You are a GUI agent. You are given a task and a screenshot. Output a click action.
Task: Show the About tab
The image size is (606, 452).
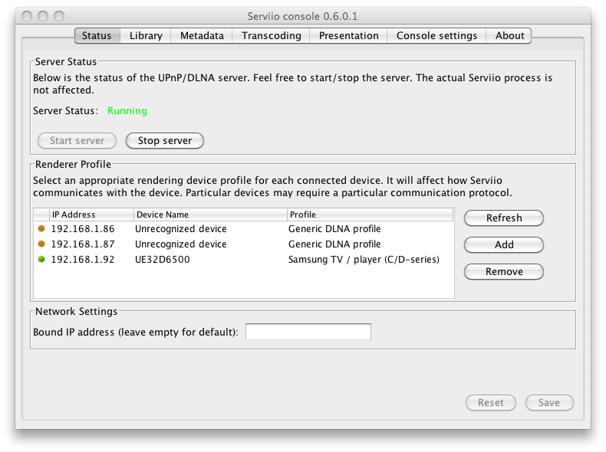tap(509, 35)
